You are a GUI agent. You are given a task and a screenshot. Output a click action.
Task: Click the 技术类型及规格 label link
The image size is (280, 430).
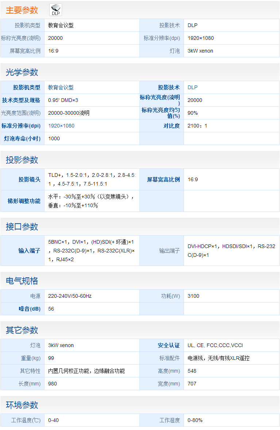coord(21,100)
